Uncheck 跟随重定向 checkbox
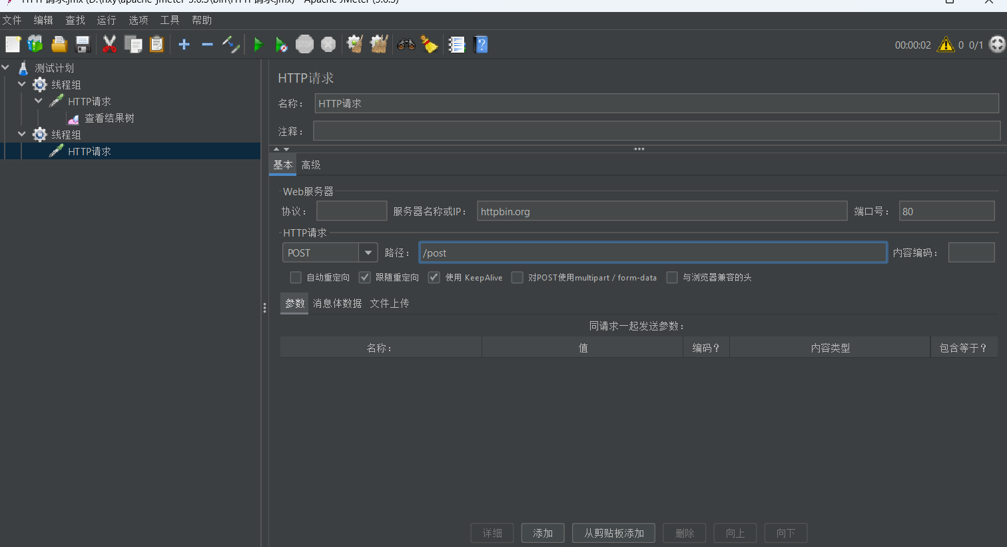1007x547 pixels. click(364, 277)
